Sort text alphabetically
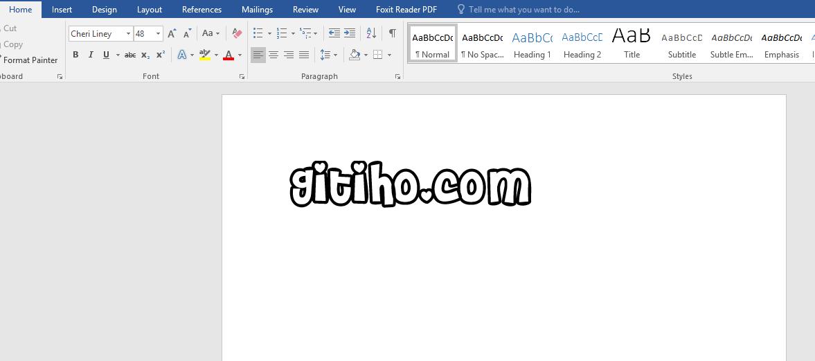This screenshot has height=361, width=815. [371, 33]
